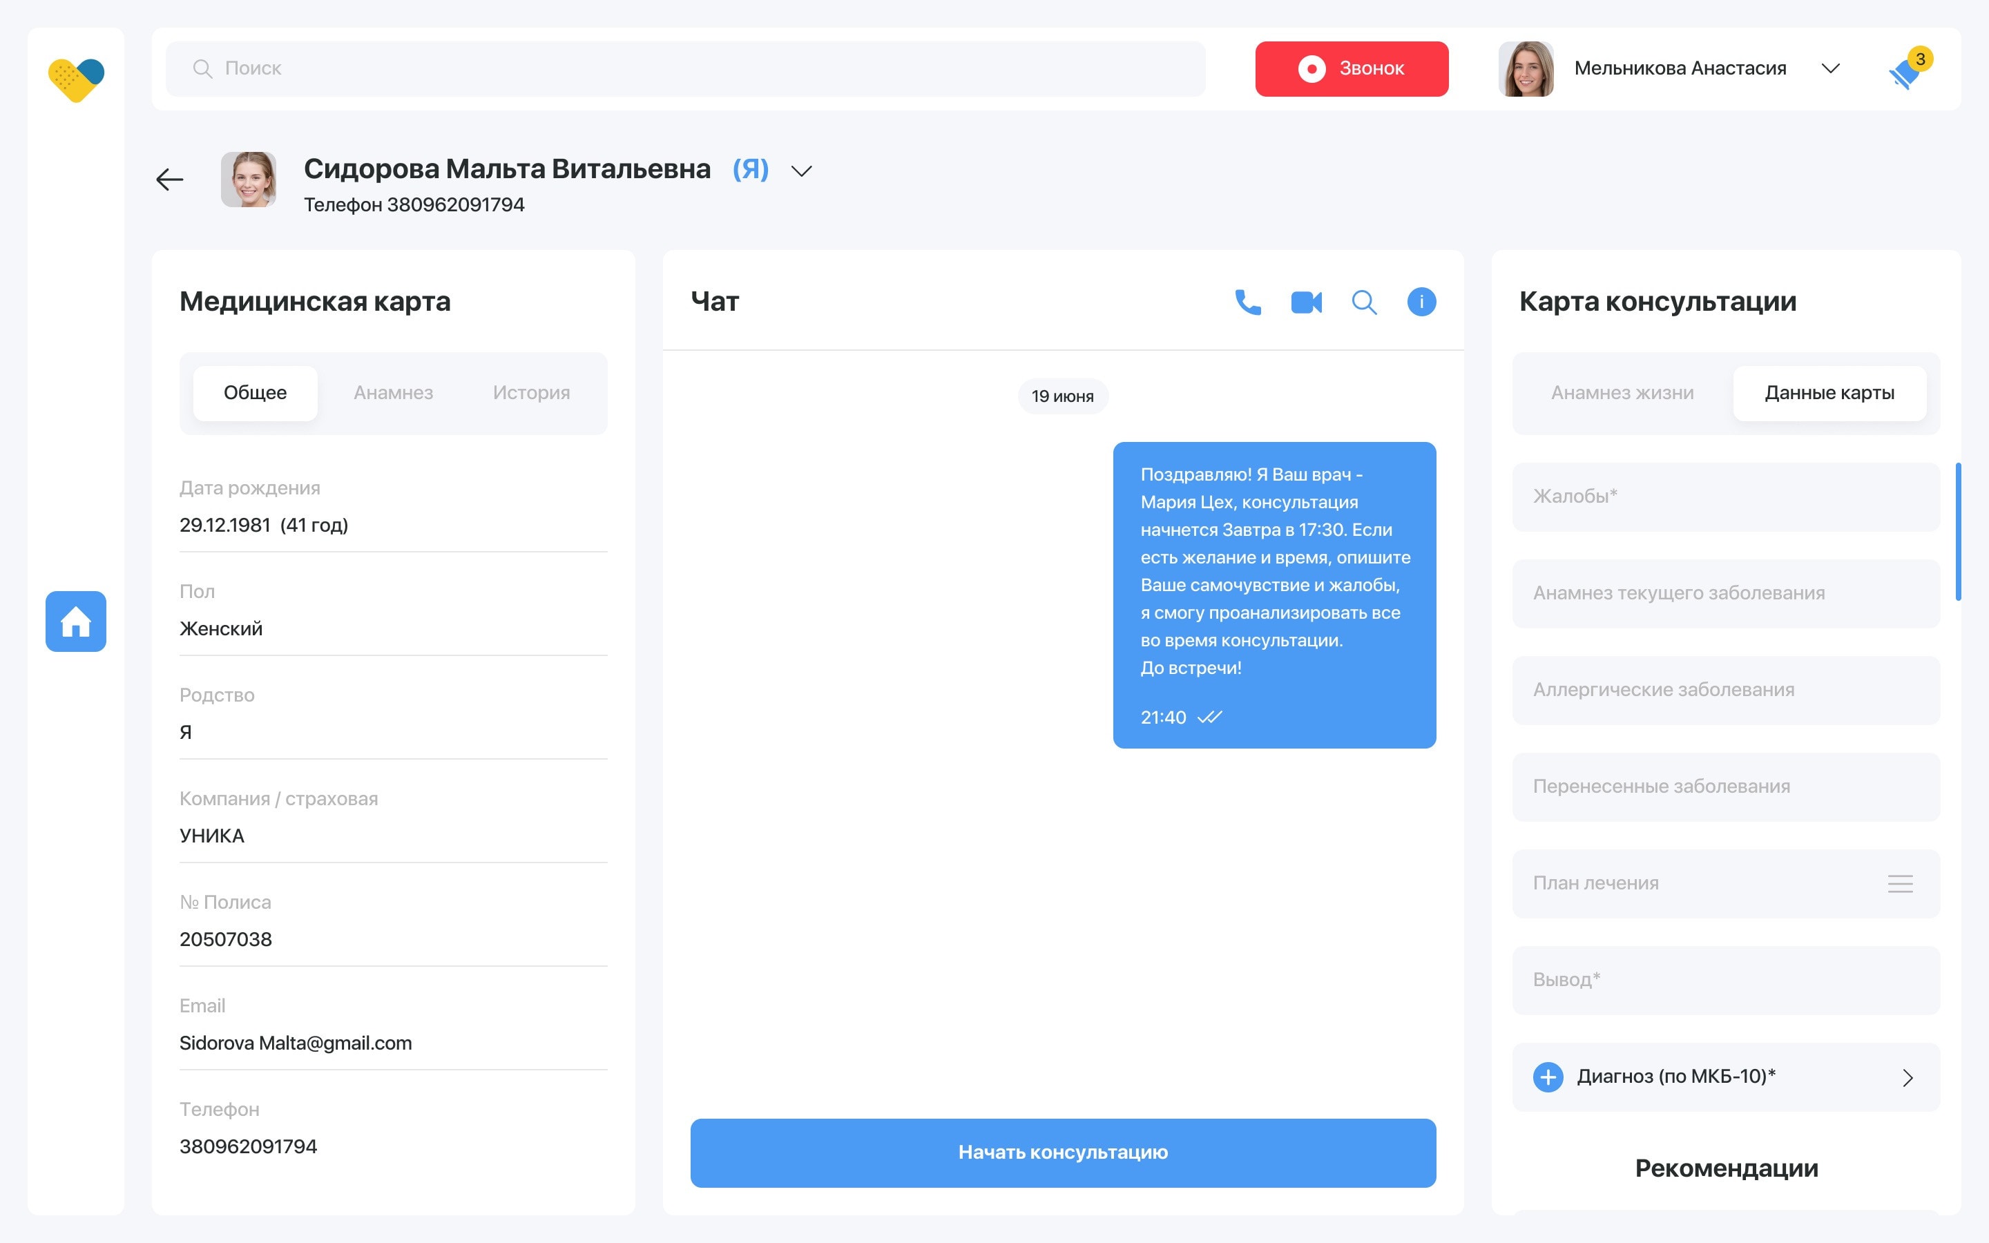Screen dimensions: 1989x1243
Task: Click the 19 июня date label in chat
Action: point(1063,396)
